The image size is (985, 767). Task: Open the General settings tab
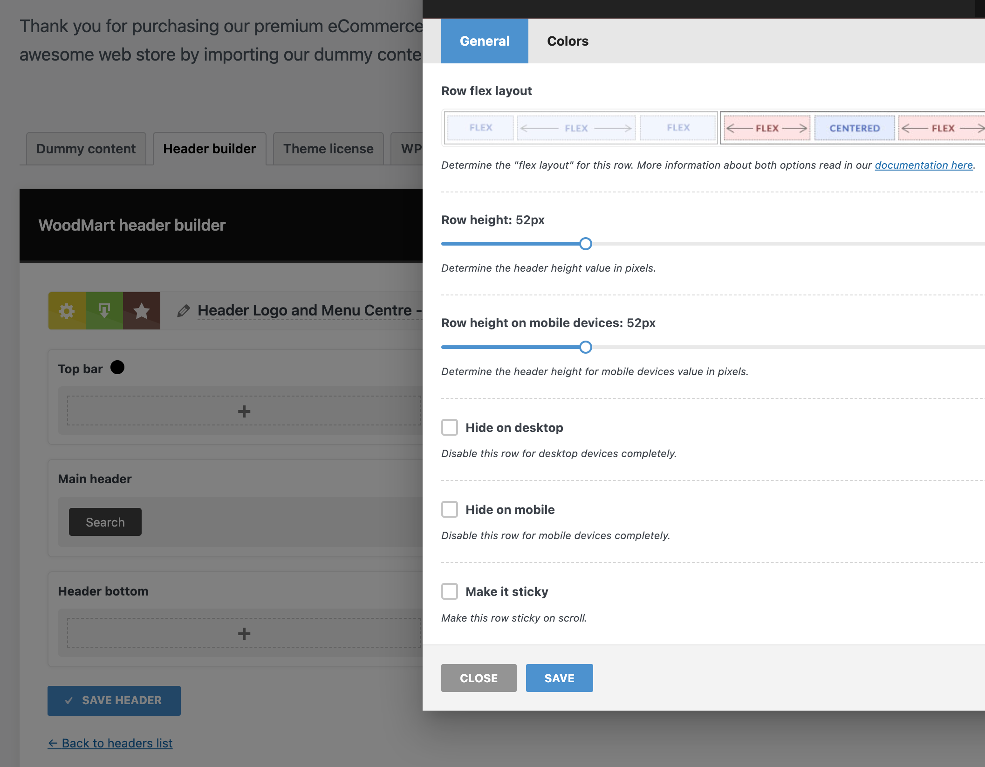(485, 41)
